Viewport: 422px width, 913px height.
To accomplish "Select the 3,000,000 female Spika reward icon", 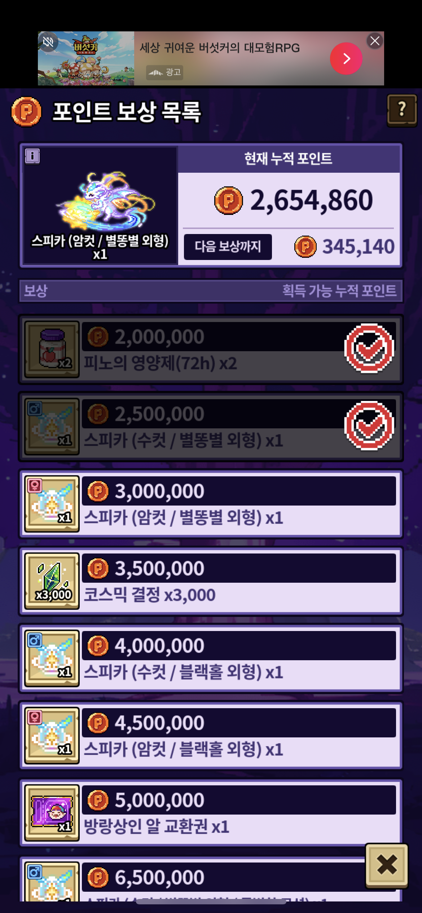I will pyautogui.click(x=52, y=504).
